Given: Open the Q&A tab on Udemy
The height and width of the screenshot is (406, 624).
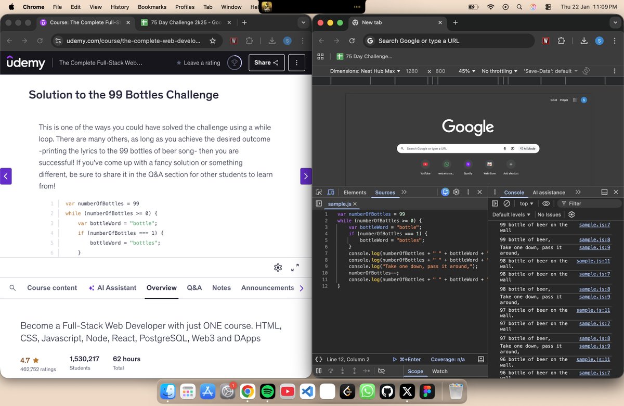Looking at the screenshot, I should coord(194,288).
